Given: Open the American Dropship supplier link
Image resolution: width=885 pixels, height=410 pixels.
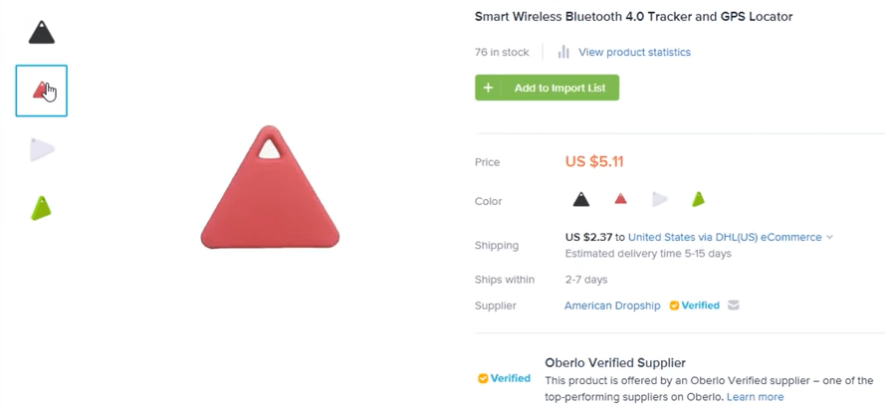Looking at the screenshot, I should pos(612,306).
